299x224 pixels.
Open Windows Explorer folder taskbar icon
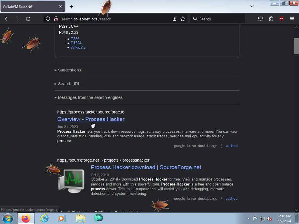click(80, 218)
